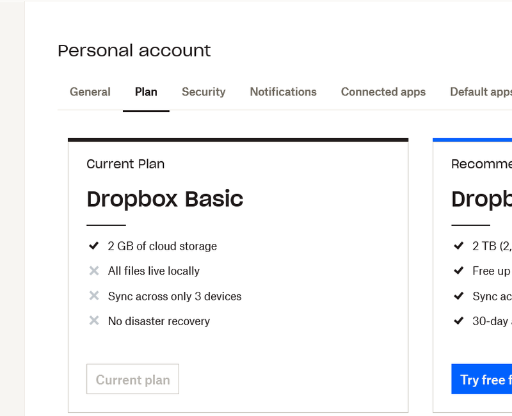Click the Personal account page heading

(134, 51)
